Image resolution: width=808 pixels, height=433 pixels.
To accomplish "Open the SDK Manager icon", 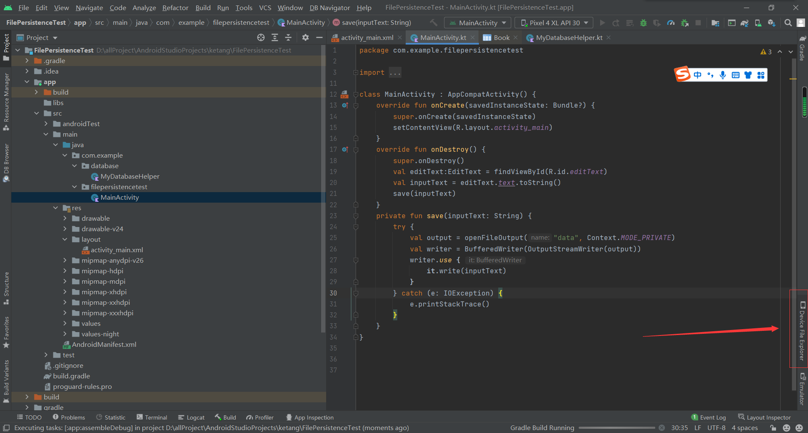I will [771, 23].
